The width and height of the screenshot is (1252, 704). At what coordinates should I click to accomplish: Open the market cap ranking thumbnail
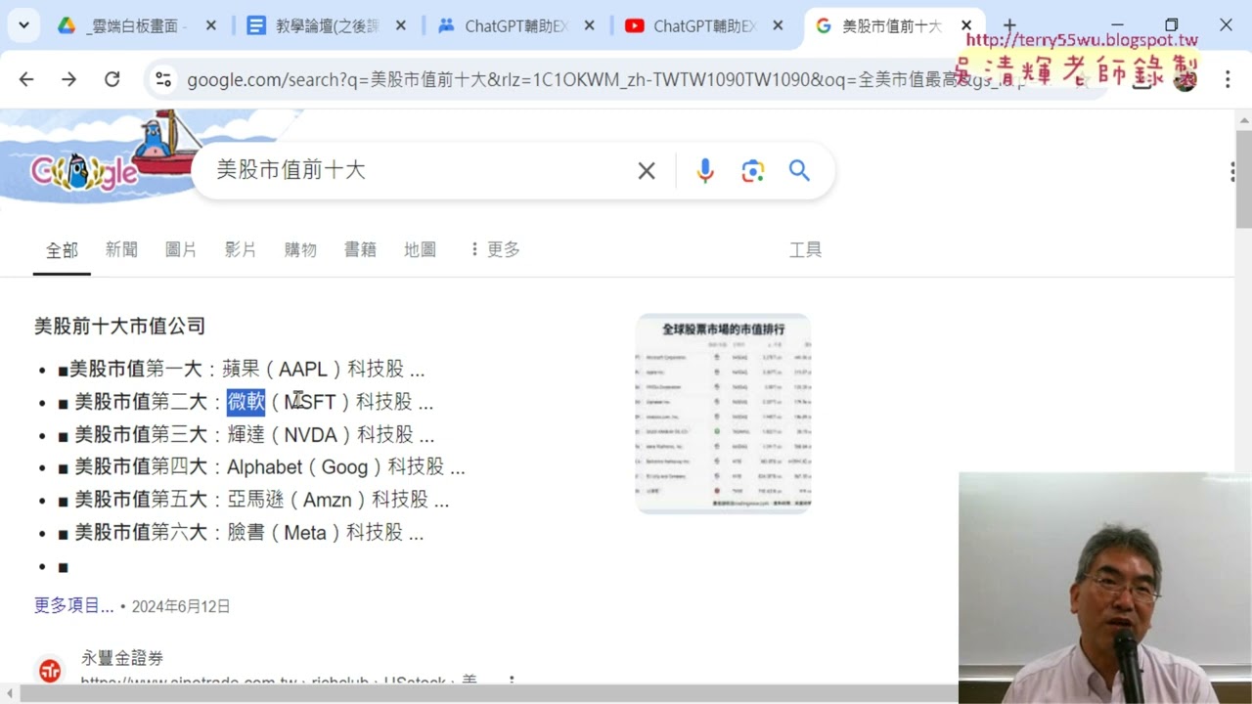[x=723, y=414]
